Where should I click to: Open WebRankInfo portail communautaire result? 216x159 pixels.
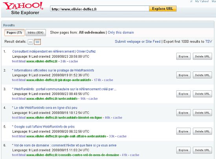pyautogui.click(x=64, y=89)
